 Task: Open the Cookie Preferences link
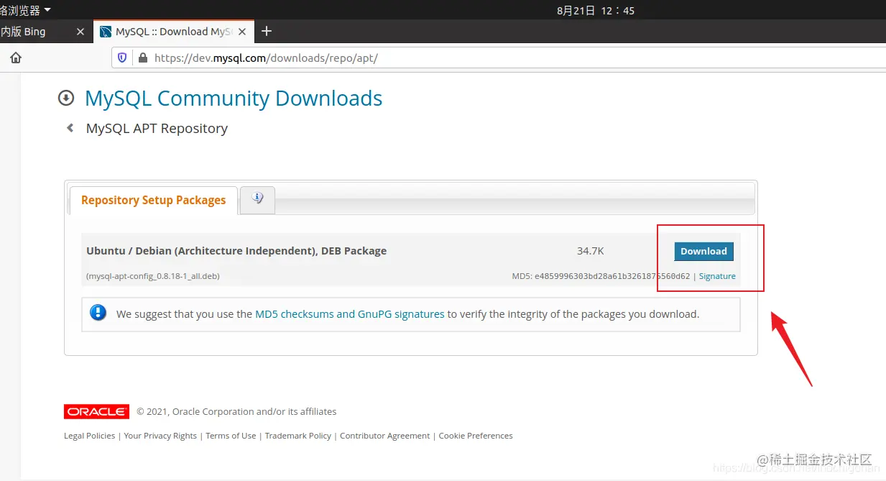[476, 436]
